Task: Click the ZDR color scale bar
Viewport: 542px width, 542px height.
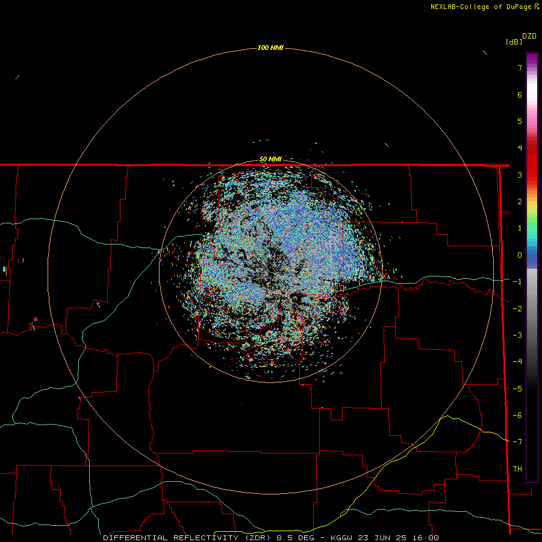Action: (532, 267)
